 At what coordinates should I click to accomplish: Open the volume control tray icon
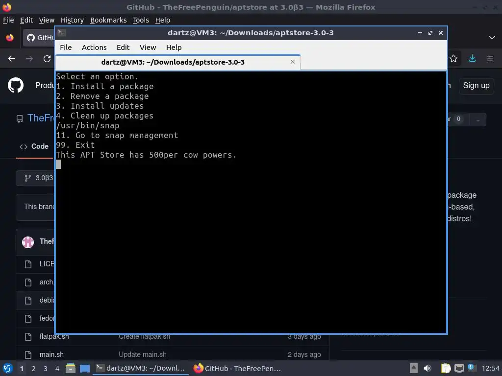coord(427,368)
